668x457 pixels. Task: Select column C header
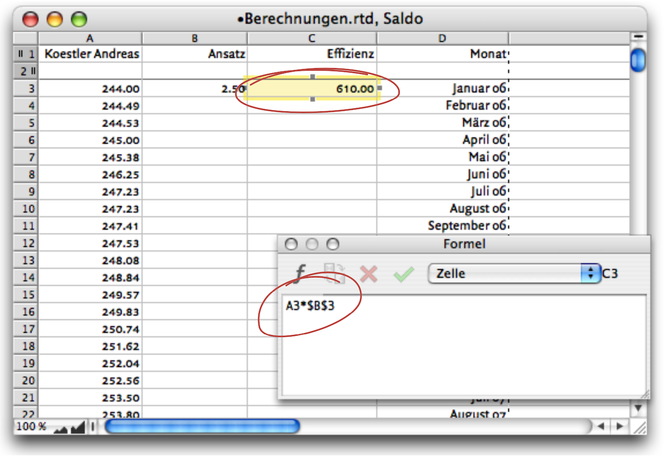coord(312,38)
